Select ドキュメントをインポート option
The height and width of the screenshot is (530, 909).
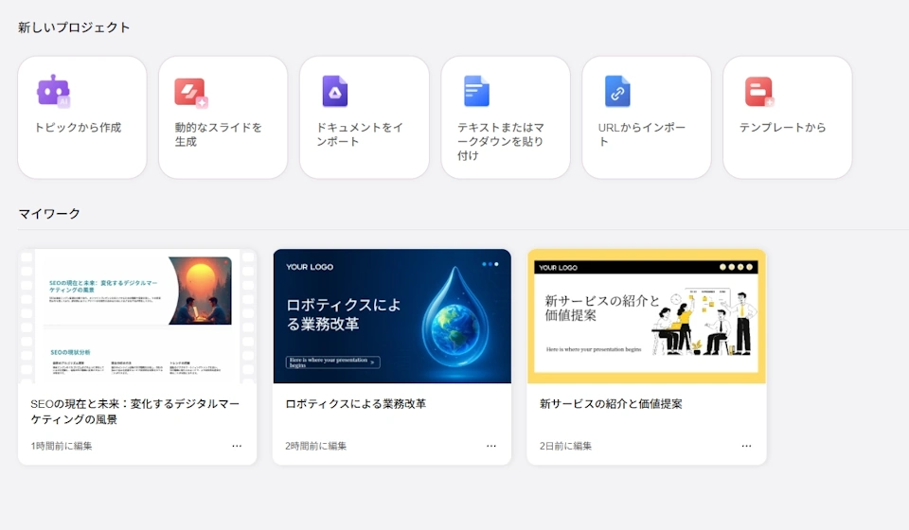pyautogui.click(x=360, y=134)
